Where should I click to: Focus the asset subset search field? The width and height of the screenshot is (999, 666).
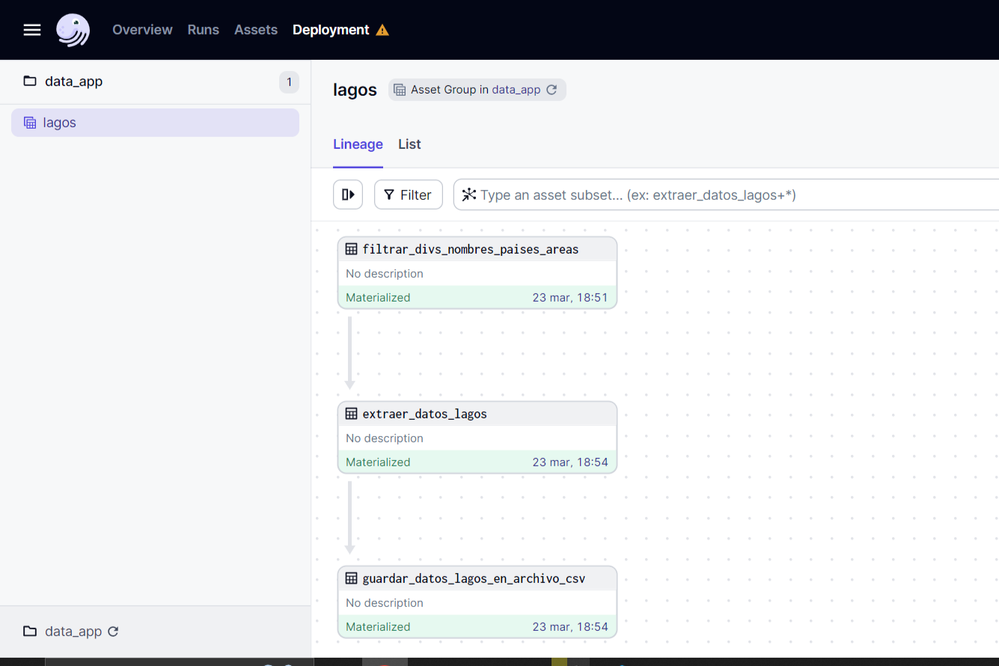pyautogui.click(x=726, y=195)
